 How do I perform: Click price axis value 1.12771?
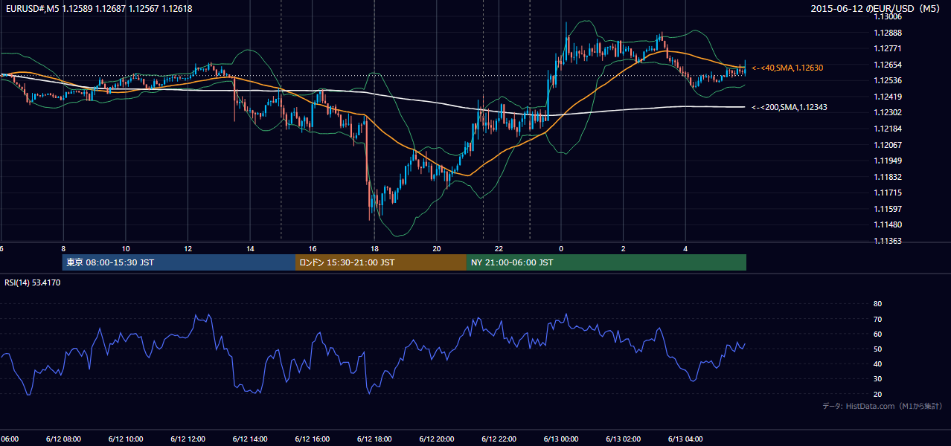[x=887, y=49]
